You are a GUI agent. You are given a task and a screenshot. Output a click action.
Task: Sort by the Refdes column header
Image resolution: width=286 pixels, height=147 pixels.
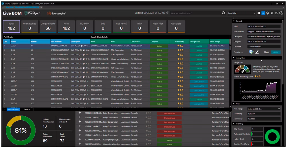point(40,42)
